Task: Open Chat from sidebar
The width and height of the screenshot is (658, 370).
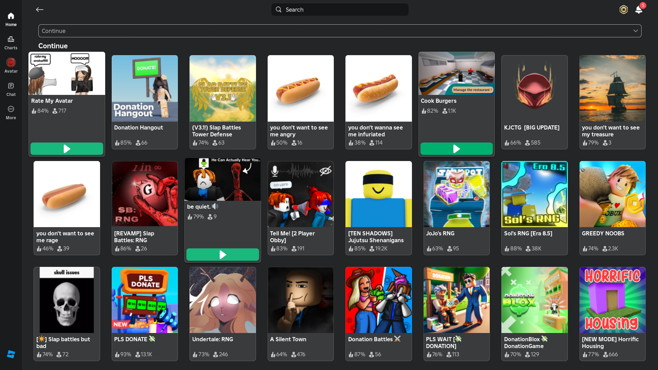Action: (x=11, y=89)
